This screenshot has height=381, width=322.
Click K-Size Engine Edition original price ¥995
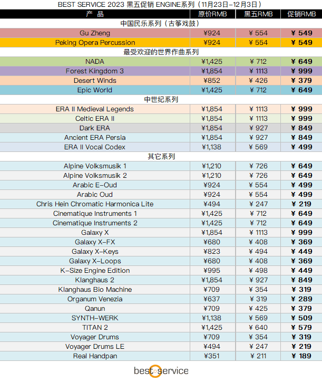coord(212,270)
